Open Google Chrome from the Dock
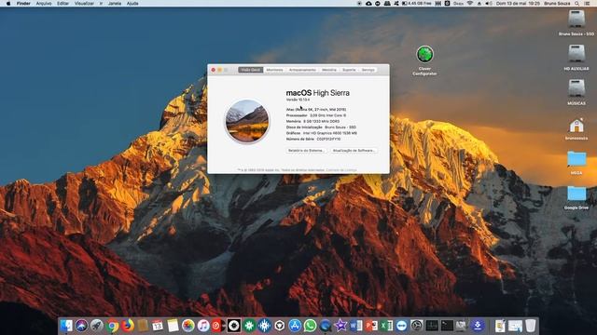Screen dimensions: 597x335 pos(112,326)
